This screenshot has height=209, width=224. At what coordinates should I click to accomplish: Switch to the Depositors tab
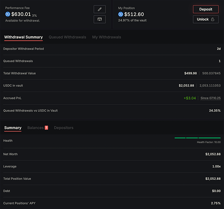pyautogui.click(x=63, y=128)
